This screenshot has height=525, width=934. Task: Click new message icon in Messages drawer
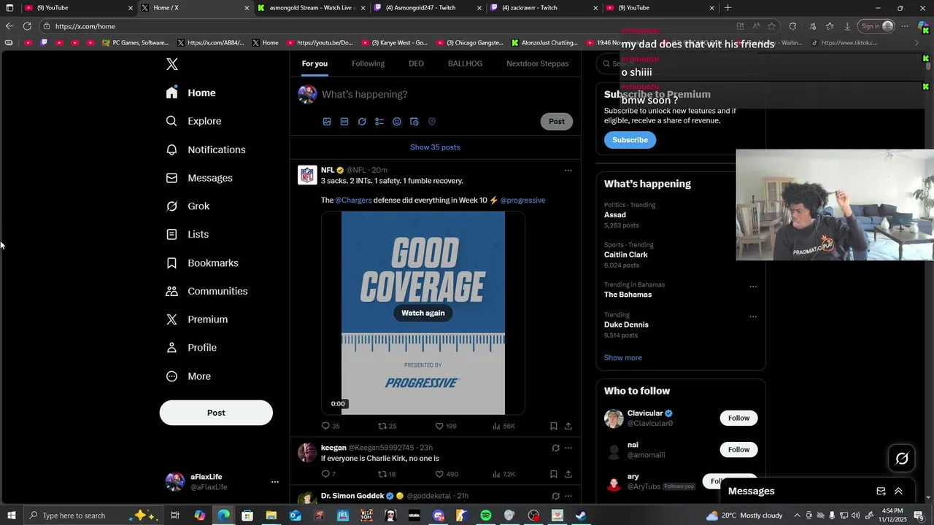881,491
